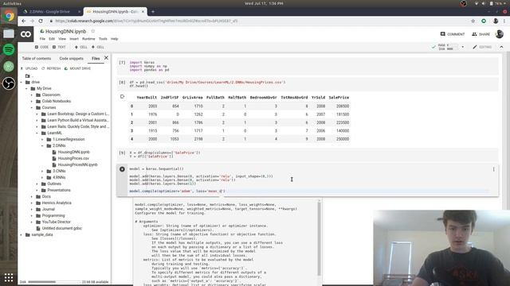
Task: Open the Ubuntu Activities overview
Action: pos(12,3)
